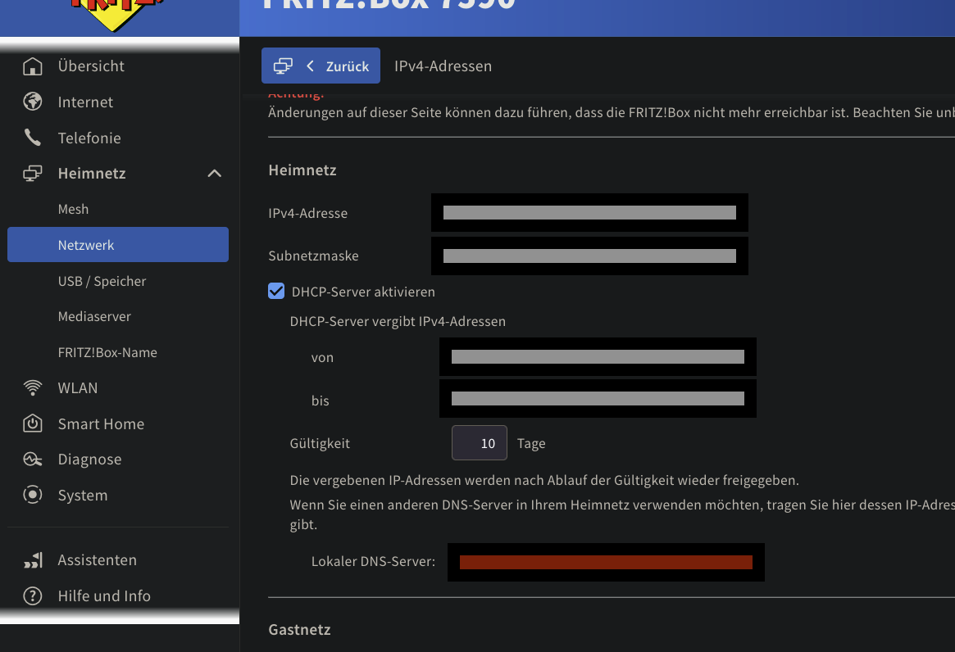Switch to the Netzwerk section
The image size is (955, 652).
point(86,244)
